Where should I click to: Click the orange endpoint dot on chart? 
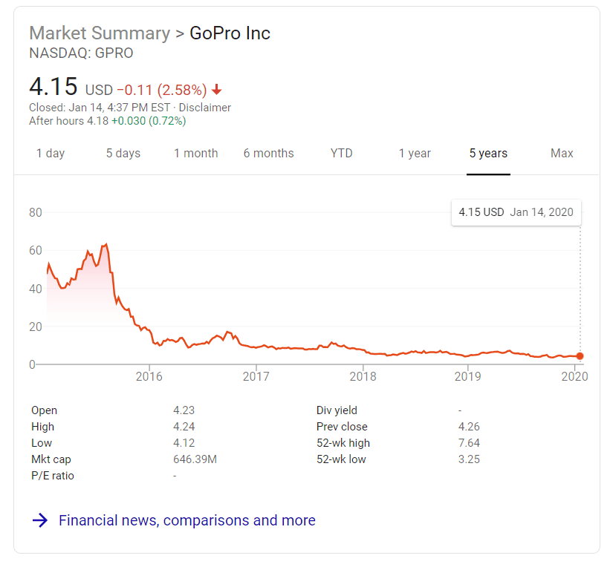click(580, 356)
